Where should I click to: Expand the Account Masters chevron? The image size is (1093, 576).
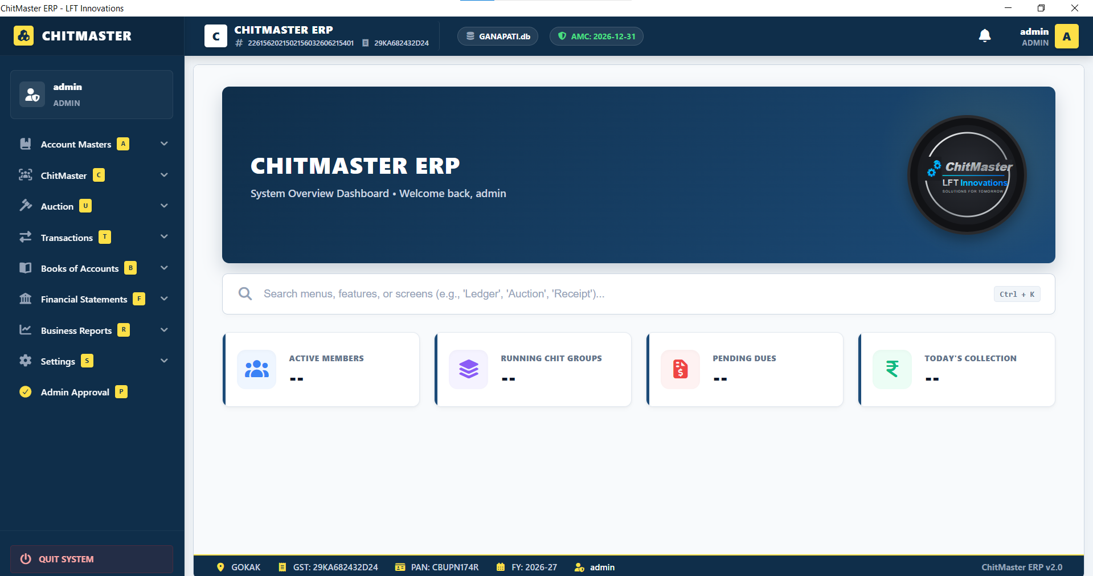click(164, 144)
